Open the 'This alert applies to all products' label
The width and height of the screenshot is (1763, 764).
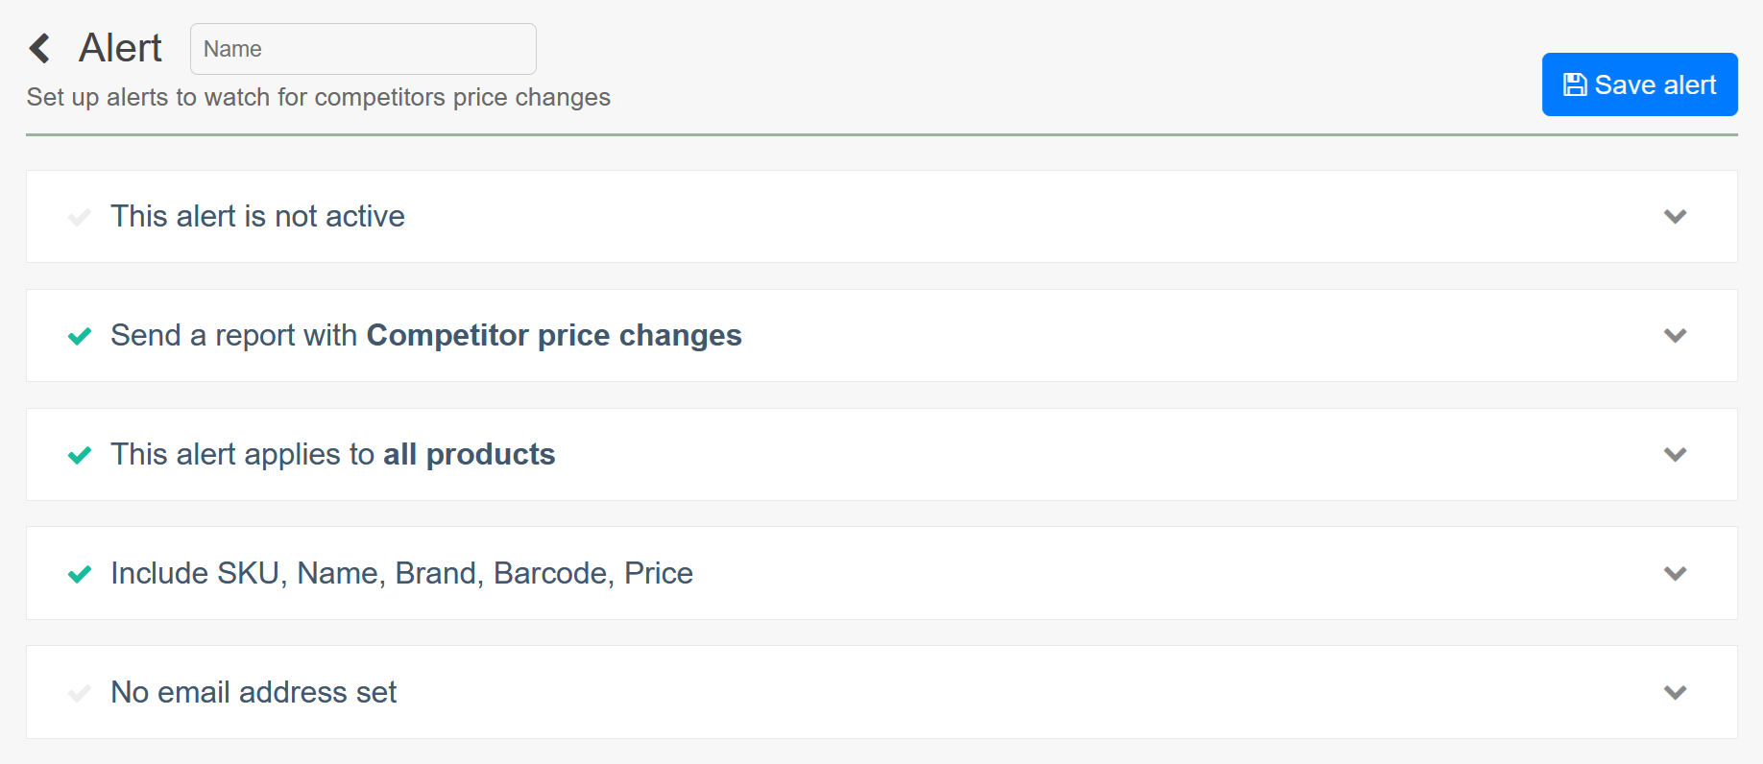[332, 455]
